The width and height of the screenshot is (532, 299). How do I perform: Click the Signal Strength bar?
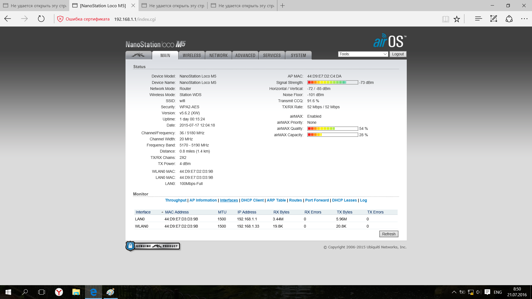pyautogui.click(x=332, y=83)
